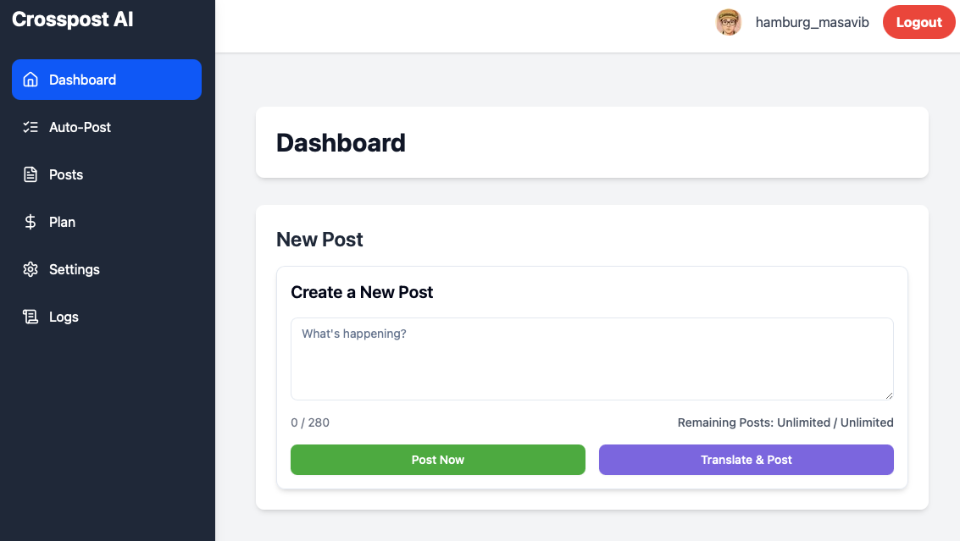Screen dimensions: 960x541
Task: View Logs in the sidebar
Action: point(64,317)
